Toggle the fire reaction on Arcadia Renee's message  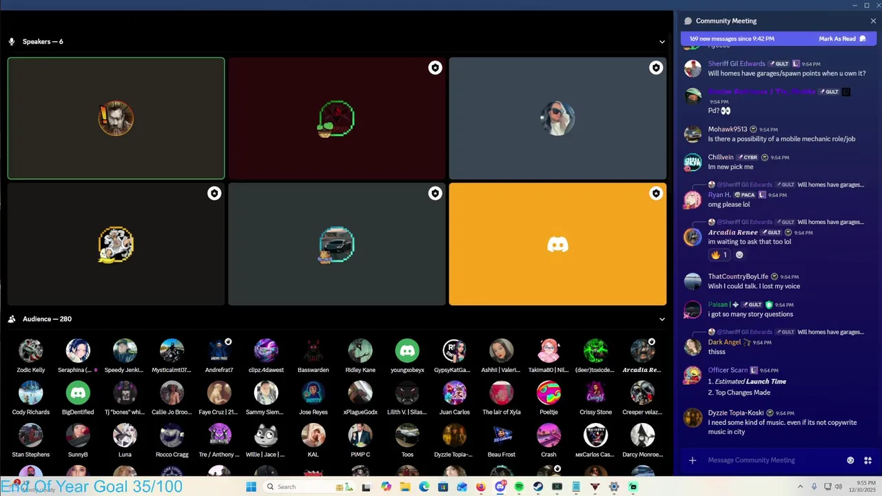[x=719, y=255]
